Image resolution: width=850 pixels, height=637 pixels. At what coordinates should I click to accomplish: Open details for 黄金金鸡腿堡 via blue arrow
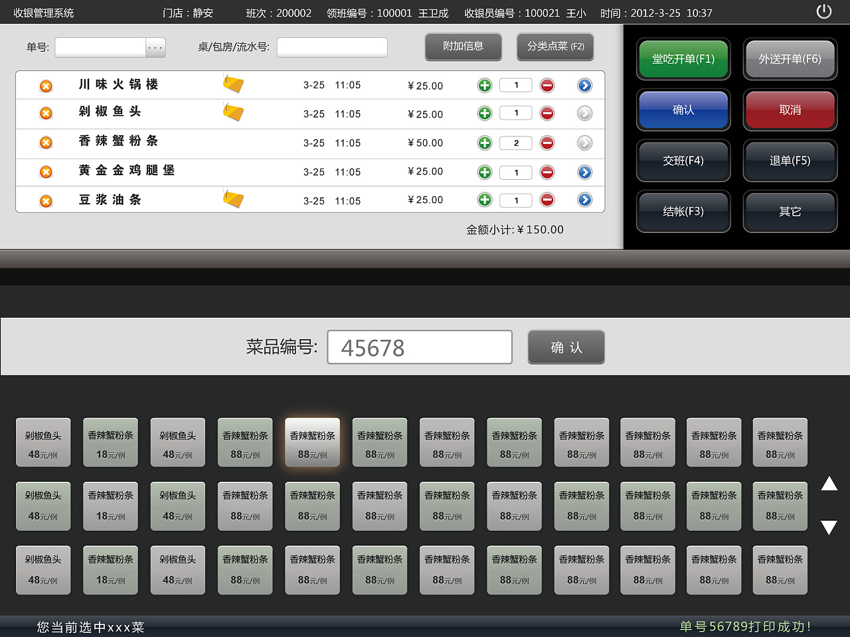[x=584, y=172]
